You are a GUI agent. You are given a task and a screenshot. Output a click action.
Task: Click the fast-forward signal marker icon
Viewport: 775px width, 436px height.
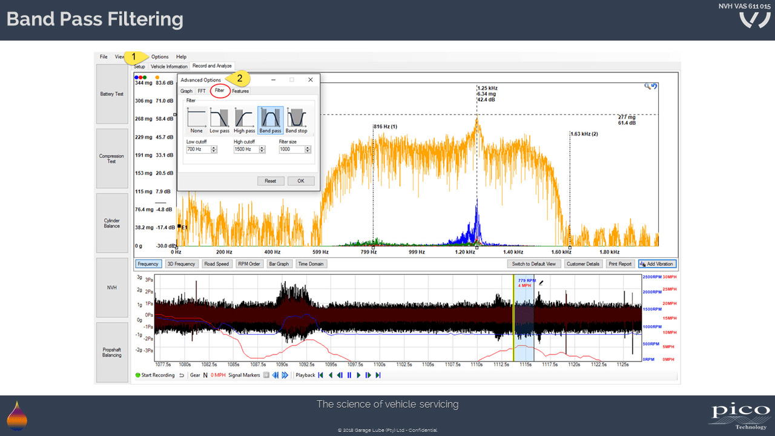[285, 375]
